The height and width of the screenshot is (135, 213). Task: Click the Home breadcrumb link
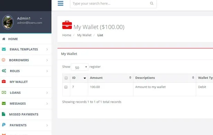click(x=67, y=35)
